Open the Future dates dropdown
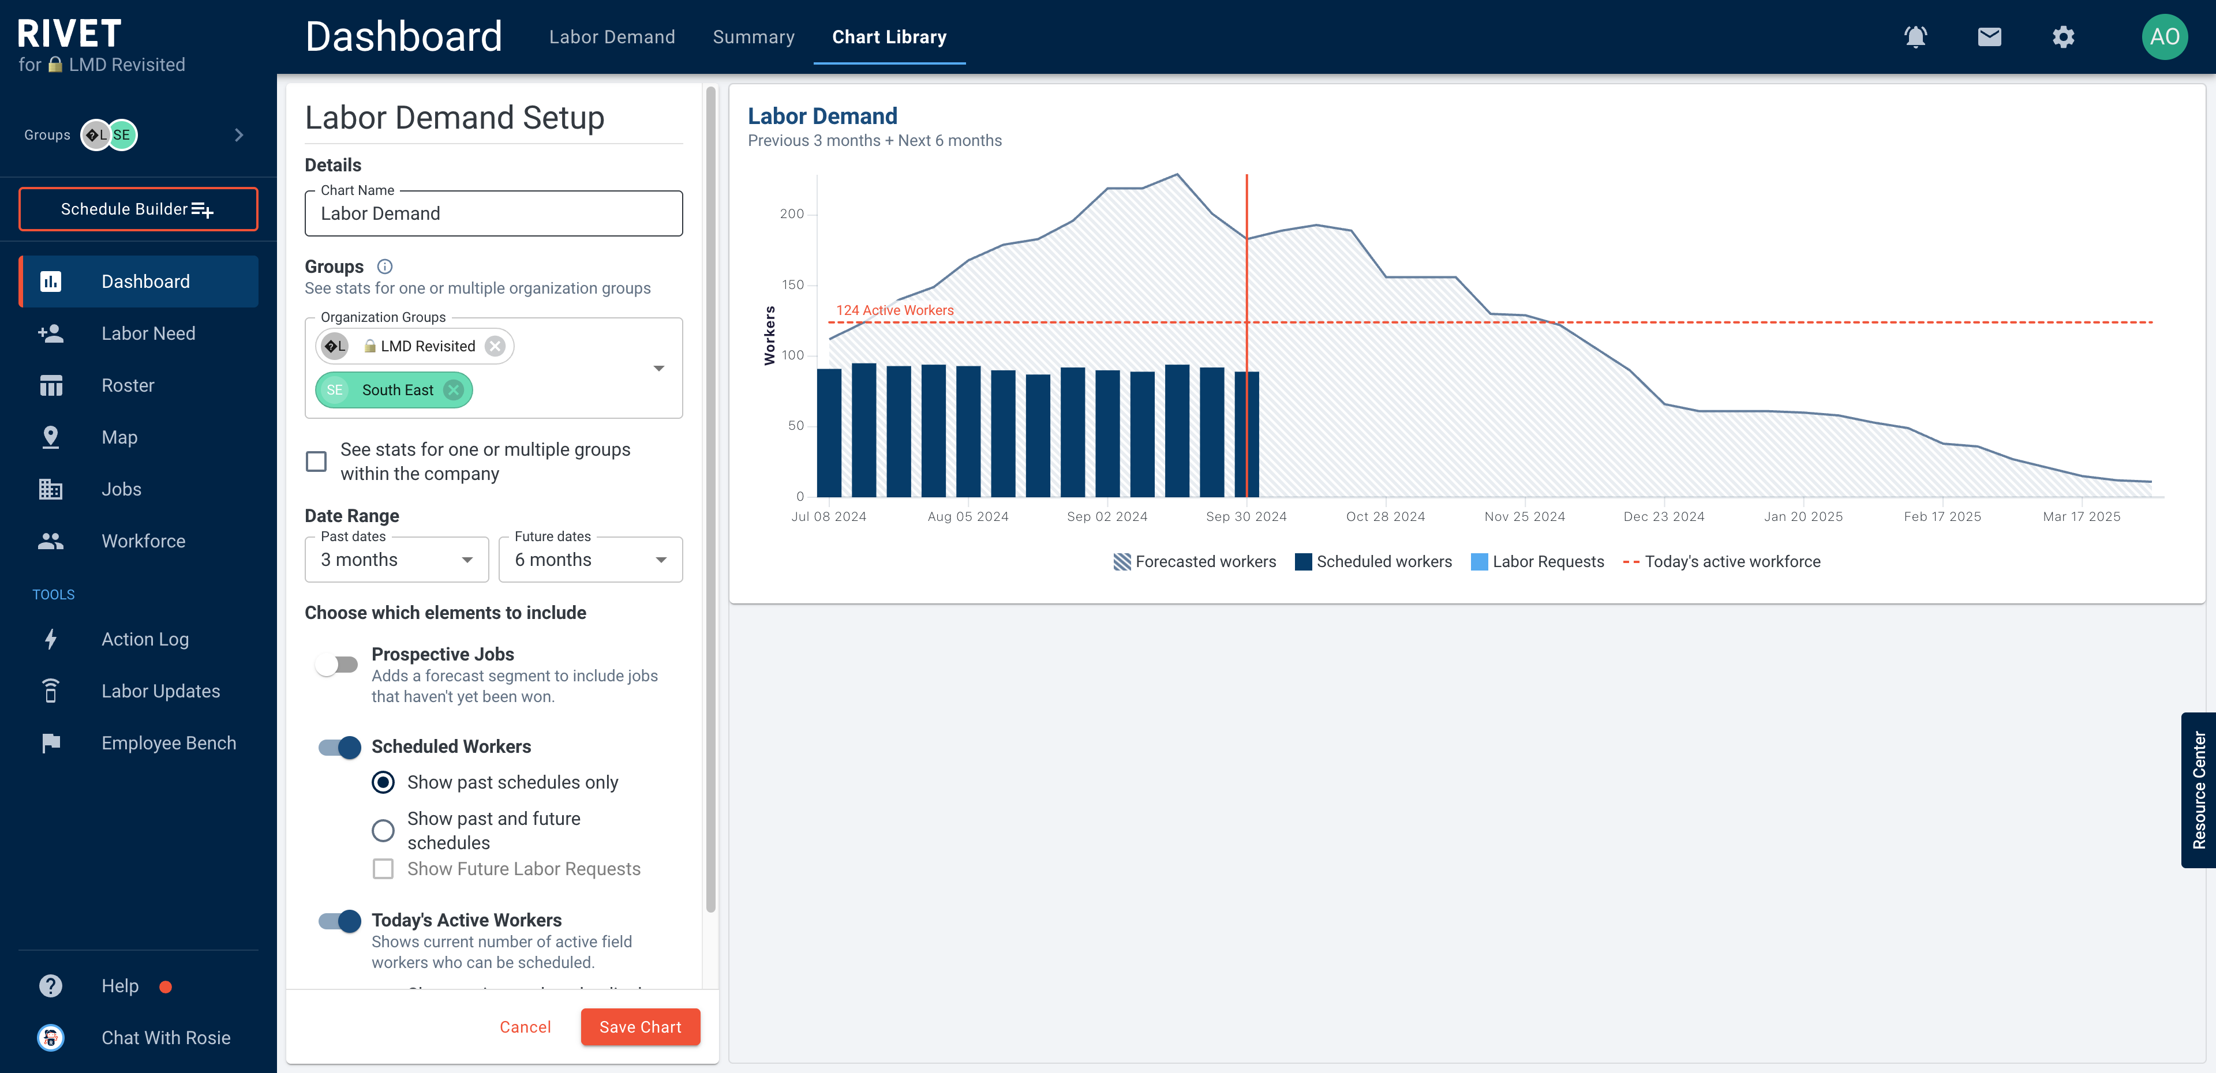2216x1073 pixels. (x=590, y=561)
